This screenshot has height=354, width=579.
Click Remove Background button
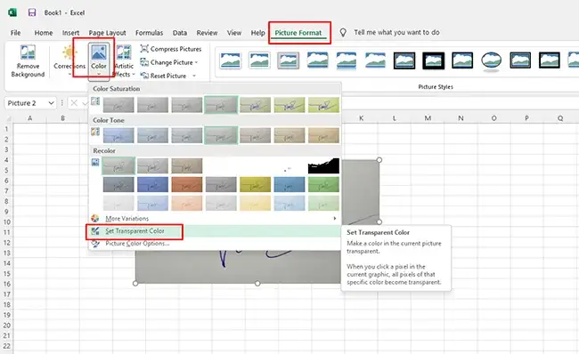point(28,60)
